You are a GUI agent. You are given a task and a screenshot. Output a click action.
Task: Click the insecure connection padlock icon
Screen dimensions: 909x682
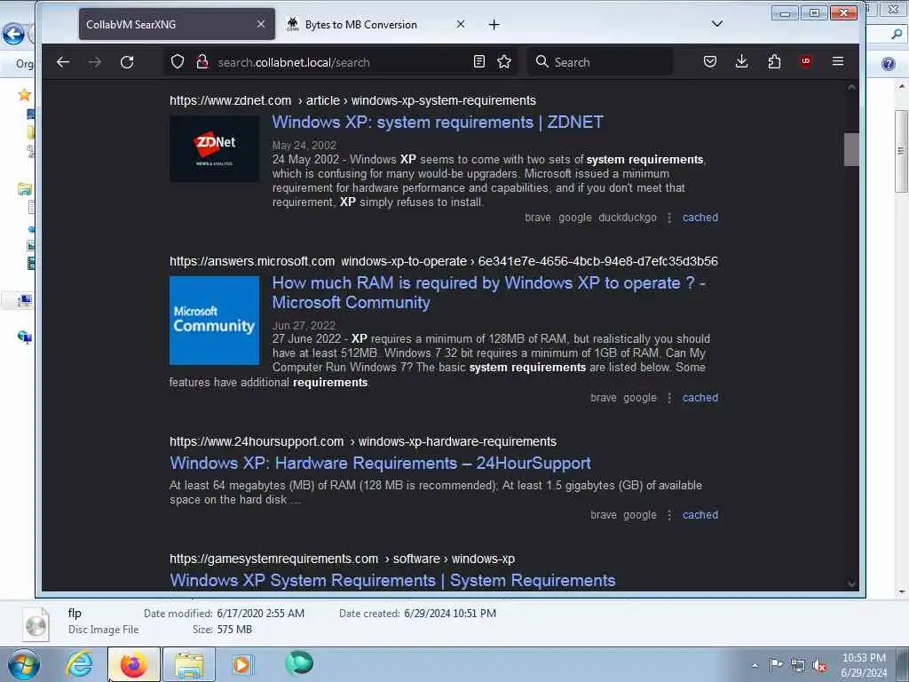click(202, 62)
